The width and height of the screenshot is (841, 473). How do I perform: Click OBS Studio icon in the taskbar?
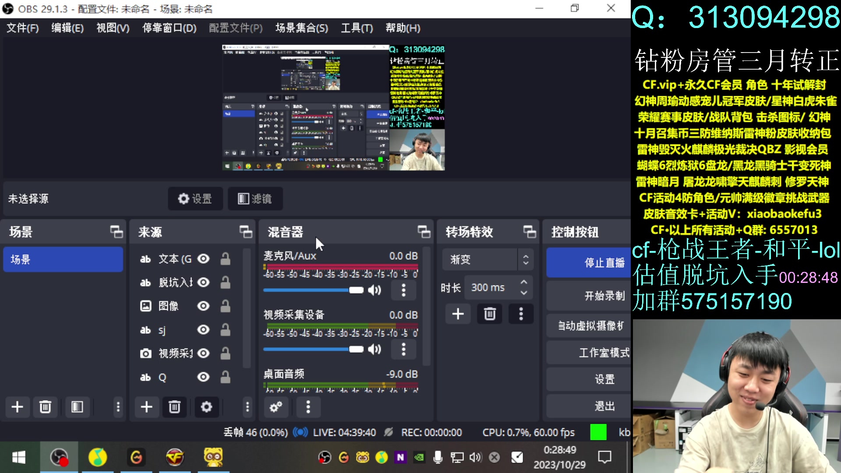click(59, 457)
